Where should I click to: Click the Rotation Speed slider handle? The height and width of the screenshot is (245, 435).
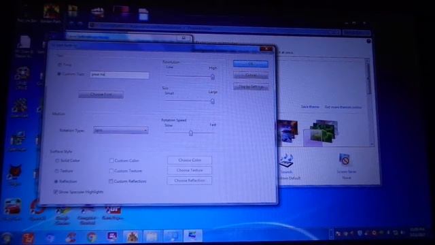coord(191,133)
